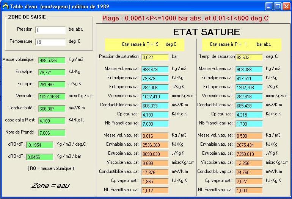This screenshot has width=292, height=199.
Task: Click Enthalpie eau sat. value 417,511
Action: pyautogui.click(x=249, y=78)
